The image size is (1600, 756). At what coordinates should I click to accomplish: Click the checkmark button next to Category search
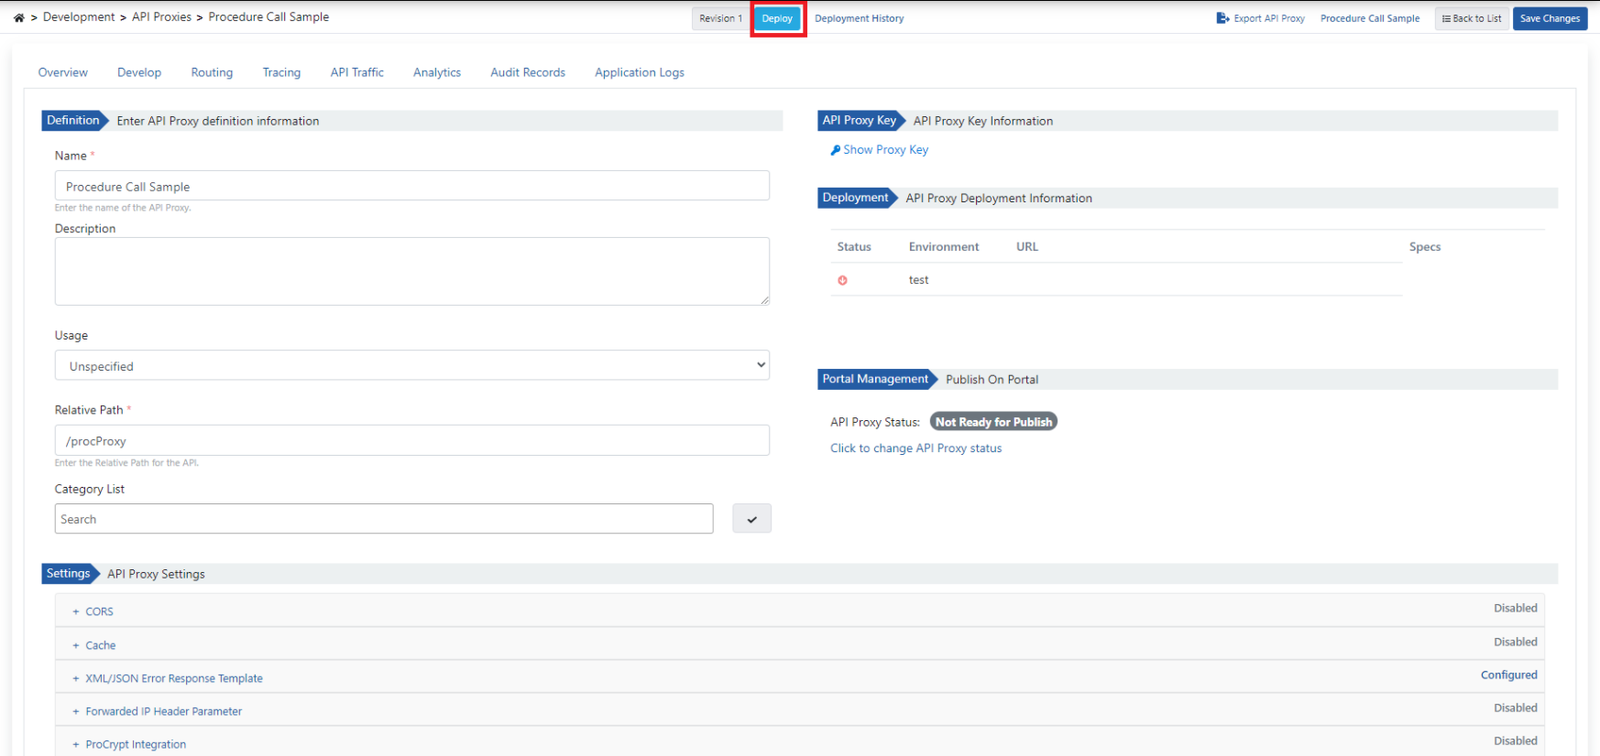pos(751,519)
